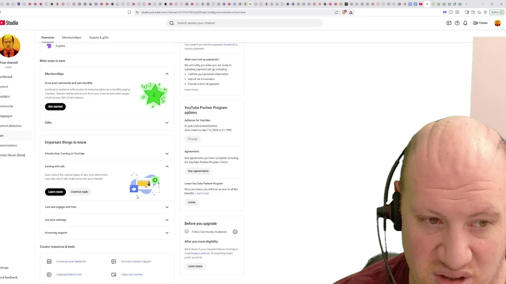Expand Earn and engage with fans
This screenshot has width=506, height=284.
point(167,207)
